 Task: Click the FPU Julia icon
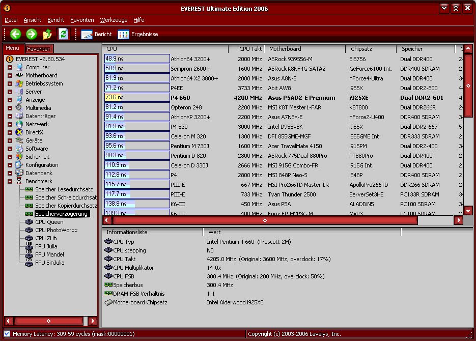point(29,246)
